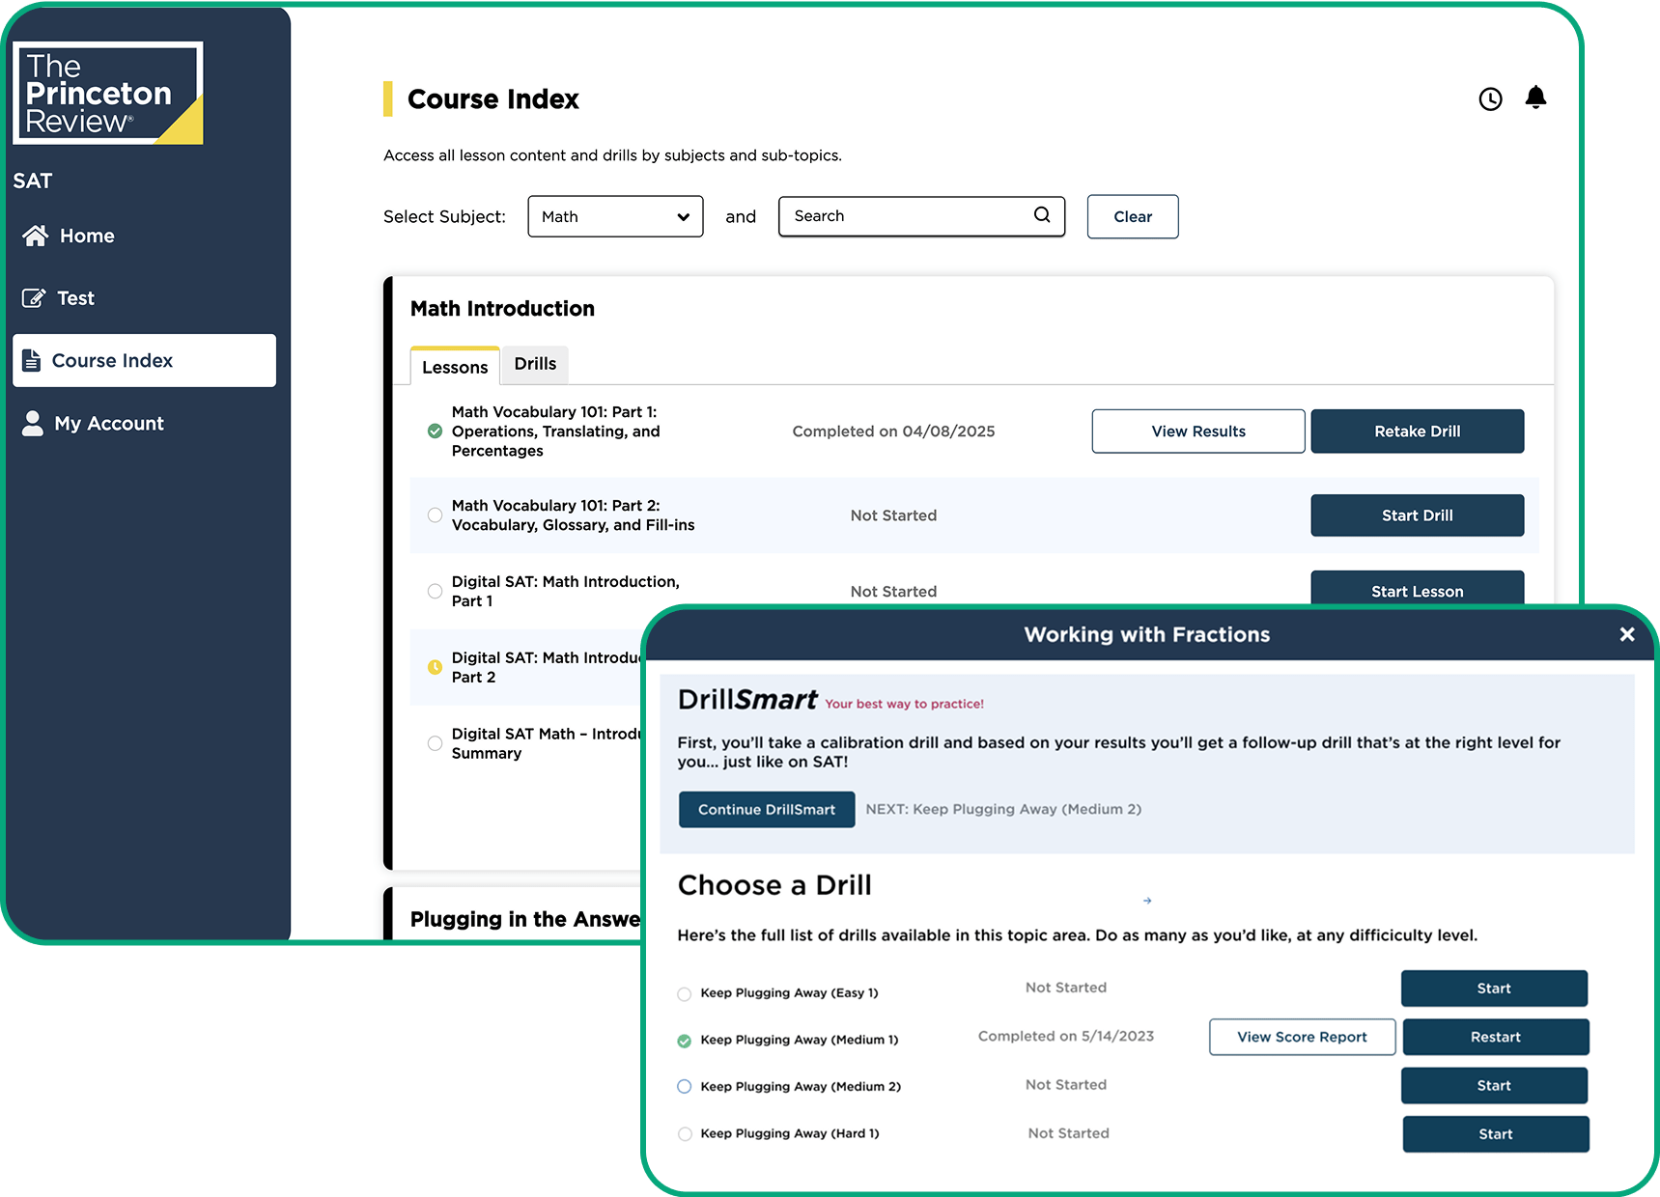
Task: Click the Course Index document icon
Action: [32, 360]
